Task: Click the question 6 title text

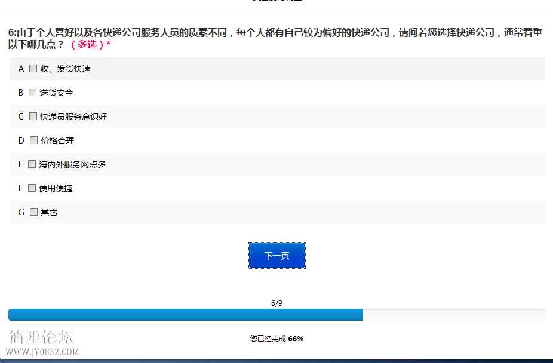Action: (275, 38)
